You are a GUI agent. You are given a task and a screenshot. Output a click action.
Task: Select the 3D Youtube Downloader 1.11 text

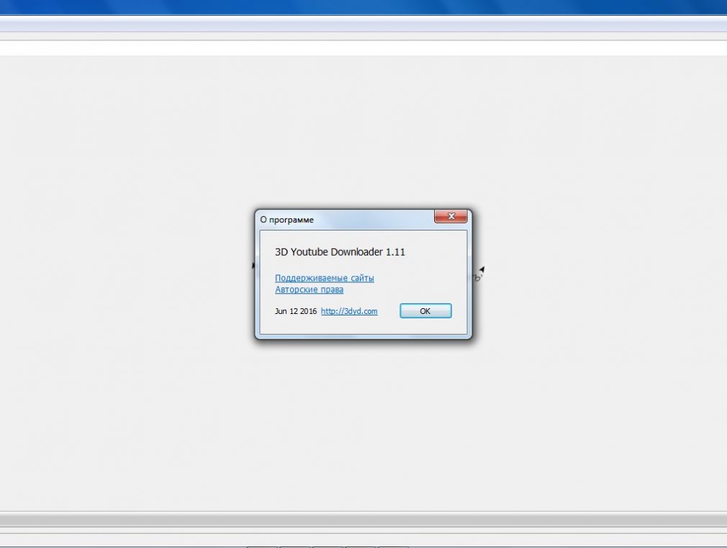(340, 252)
